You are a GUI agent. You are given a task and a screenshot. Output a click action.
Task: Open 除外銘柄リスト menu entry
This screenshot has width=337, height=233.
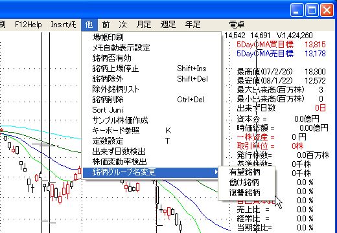pyautogui.click(x=152, y=89)
